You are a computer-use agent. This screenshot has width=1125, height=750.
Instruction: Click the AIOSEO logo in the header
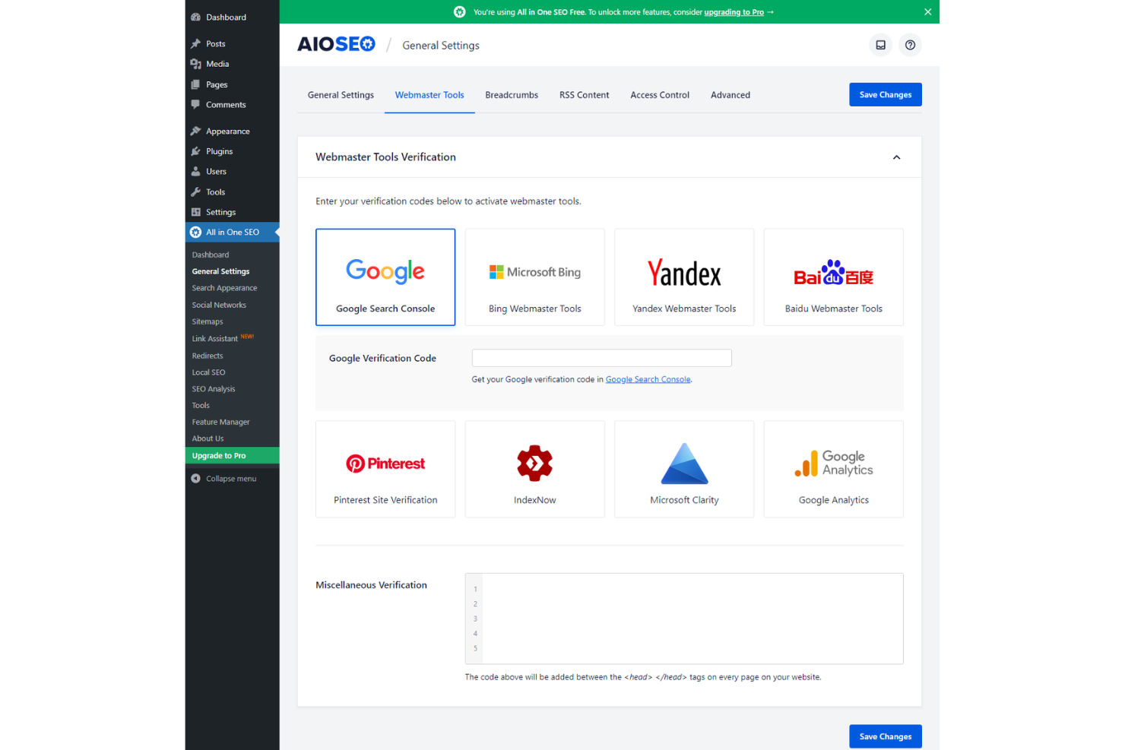click(335, 44)
